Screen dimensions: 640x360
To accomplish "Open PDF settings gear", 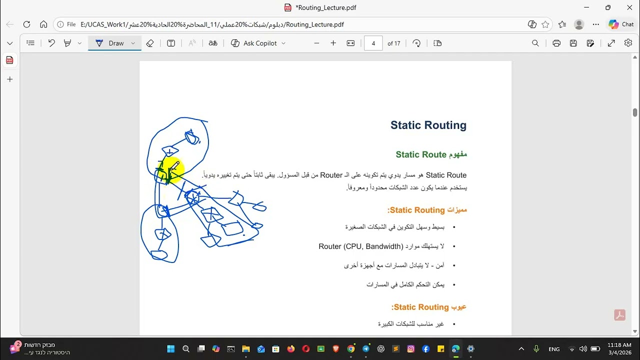I will 628,43.
